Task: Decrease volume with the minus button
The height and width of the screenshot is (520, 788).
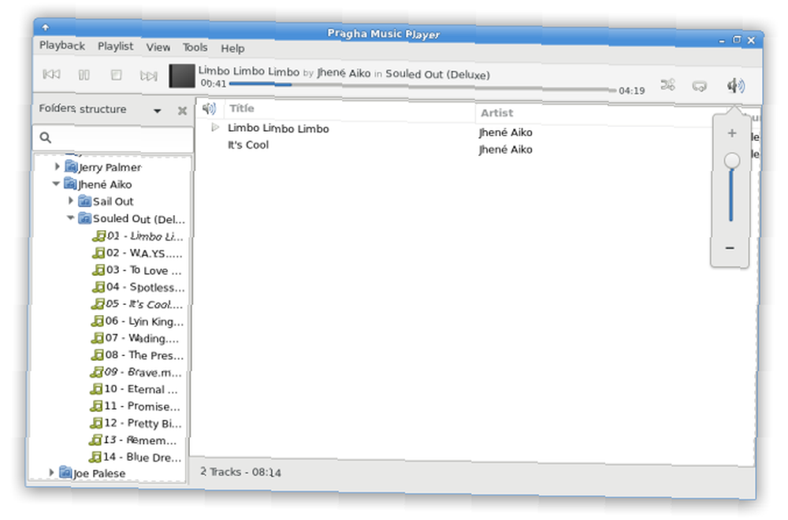Action: pos(730,247)
